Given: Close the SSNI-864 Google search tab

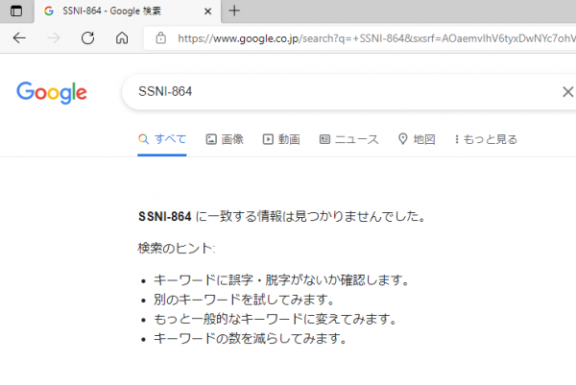Looking at the screenshot, I should point(207,12).
